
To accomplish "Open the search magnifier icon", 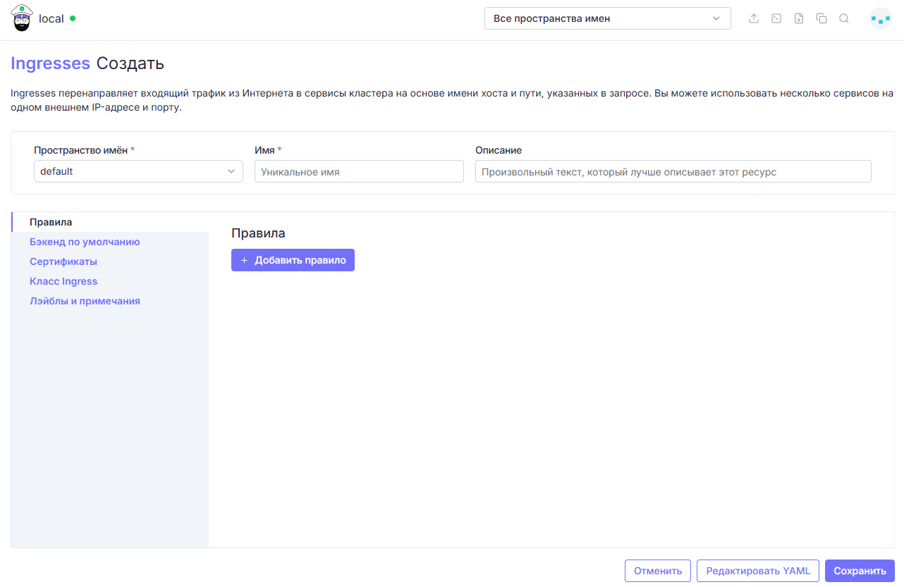I will pos(844,19).
